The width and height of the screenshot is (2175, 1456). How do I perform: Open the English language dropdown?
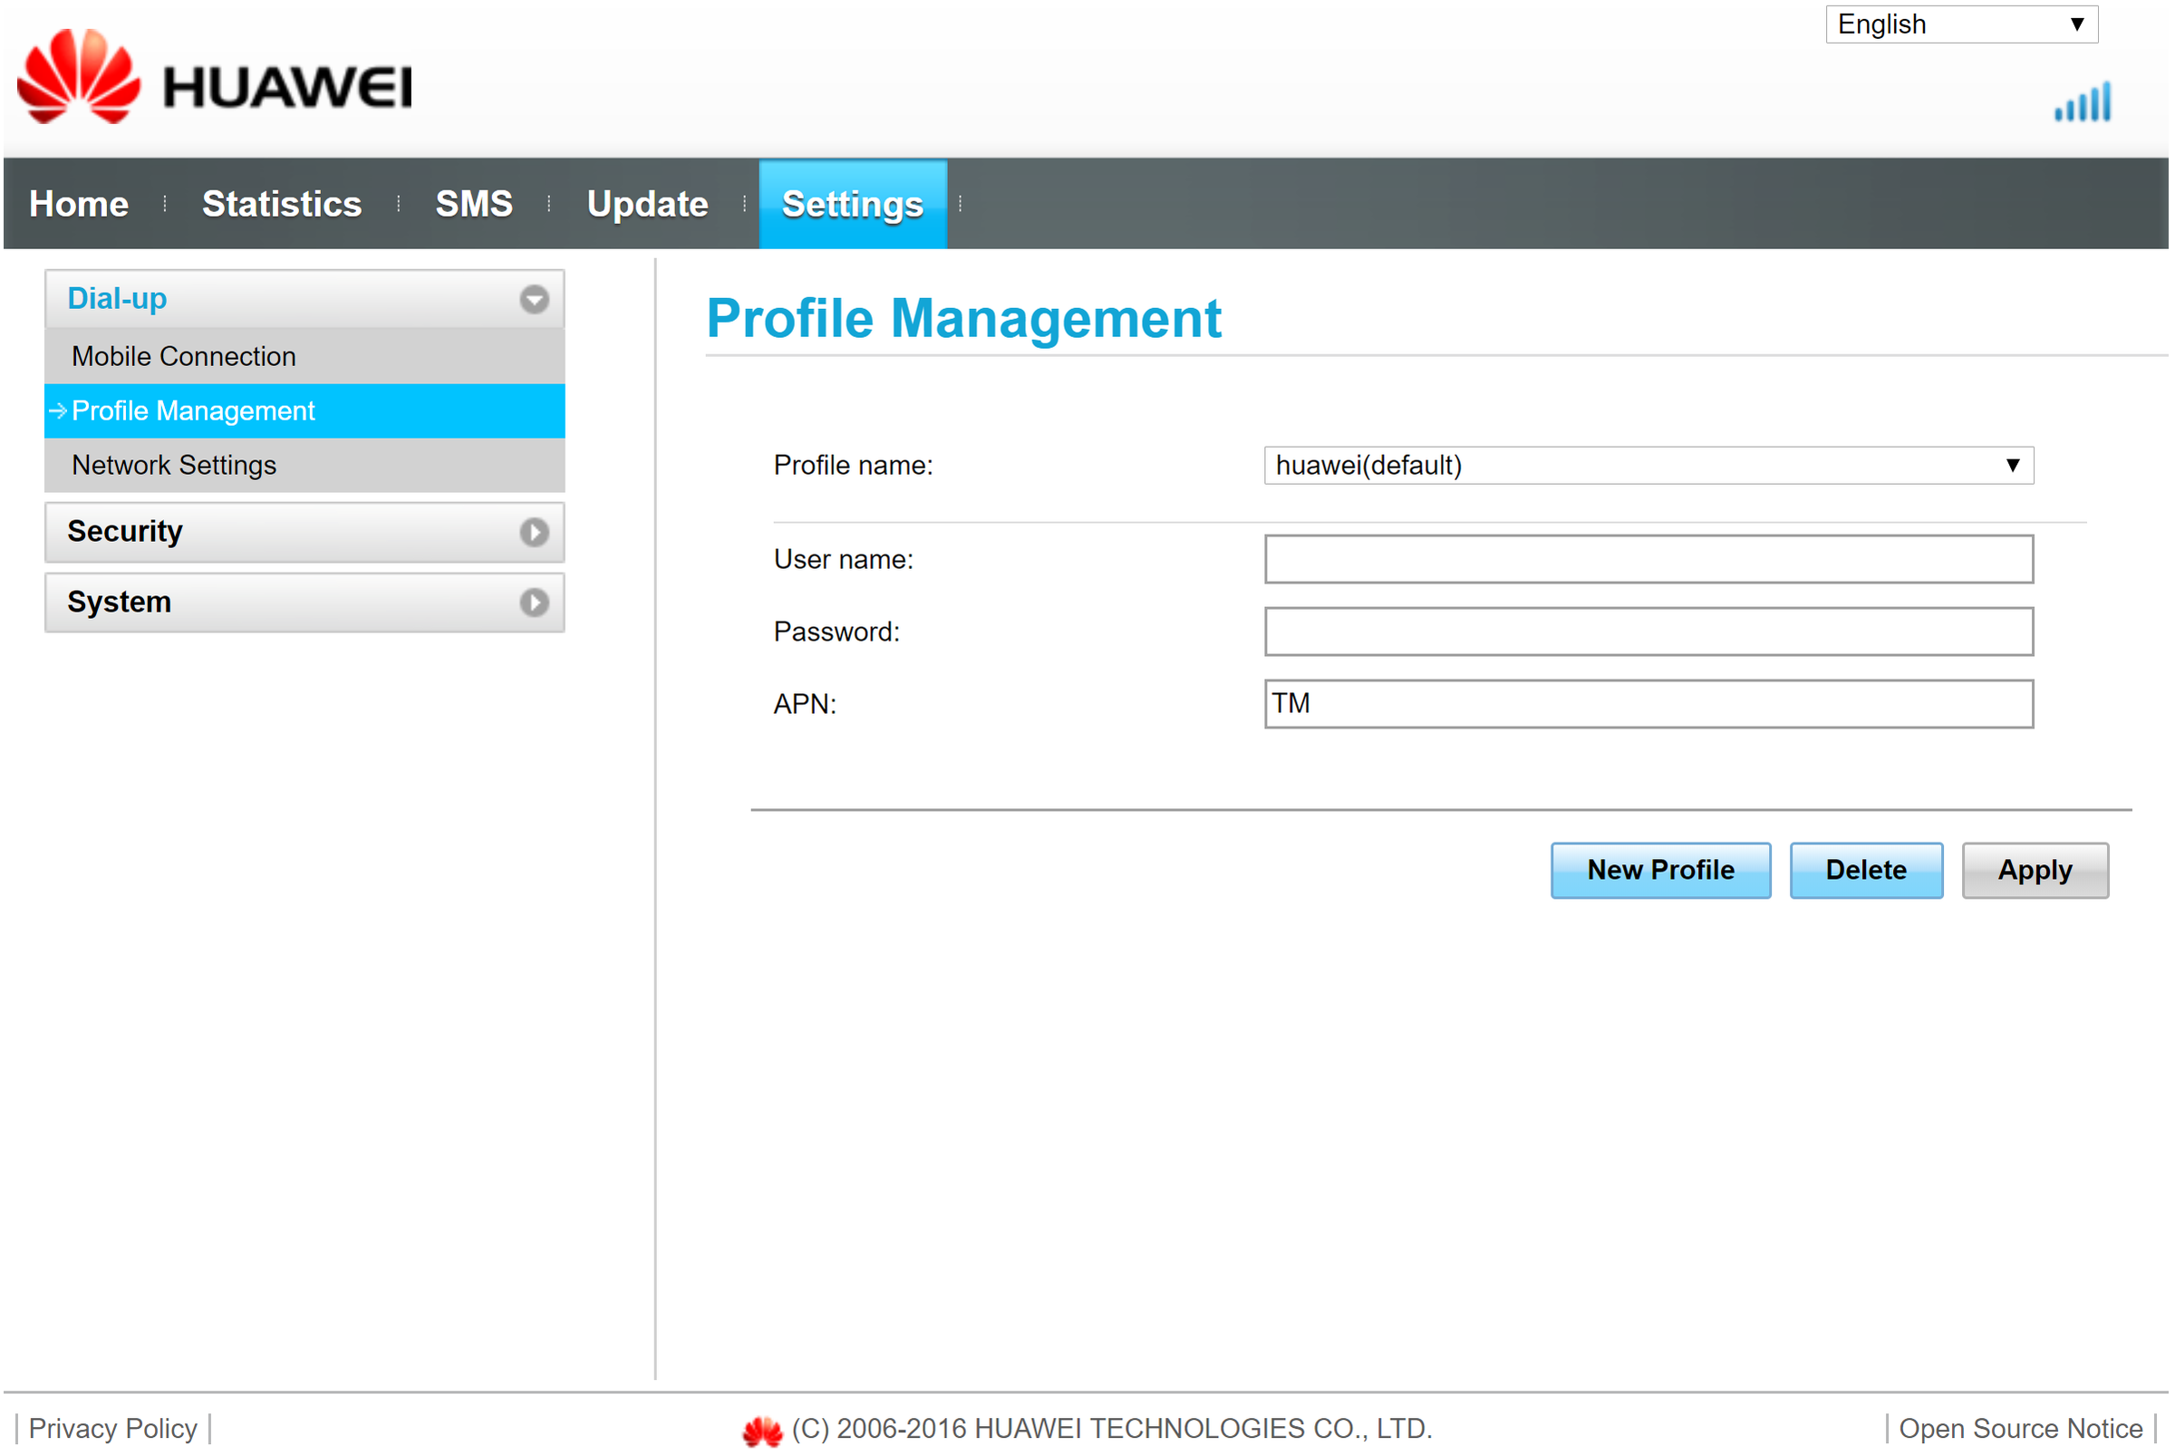pyautogui.click(x=1960, y=24)
